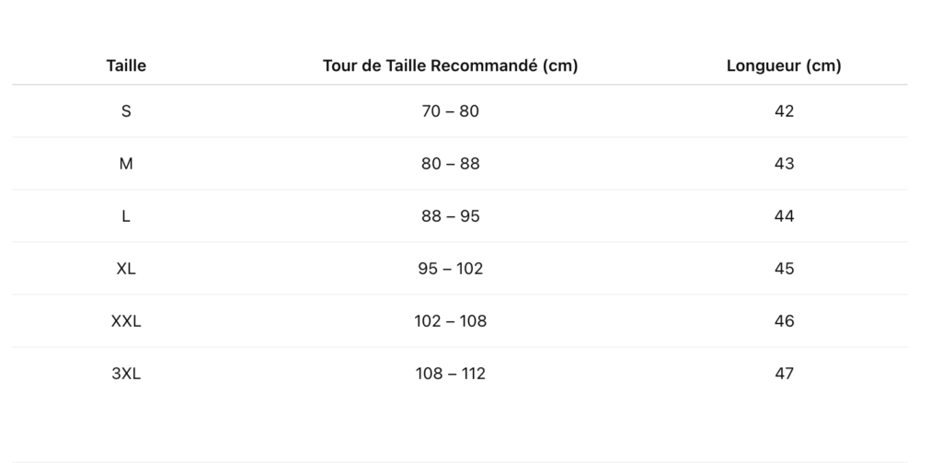Click the M size cell
The image size is (942, 463).
(126, 164)
